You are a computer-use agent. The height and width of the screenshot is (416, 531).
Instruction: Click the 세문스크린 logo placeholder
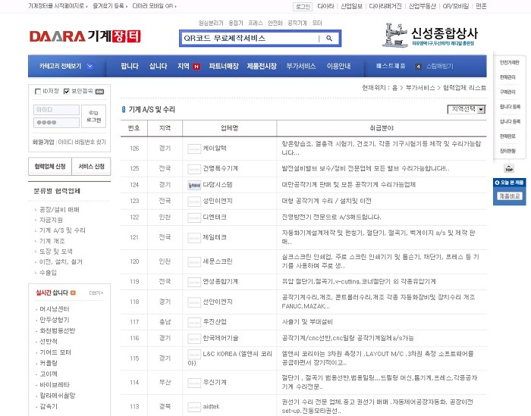(194, 261)
